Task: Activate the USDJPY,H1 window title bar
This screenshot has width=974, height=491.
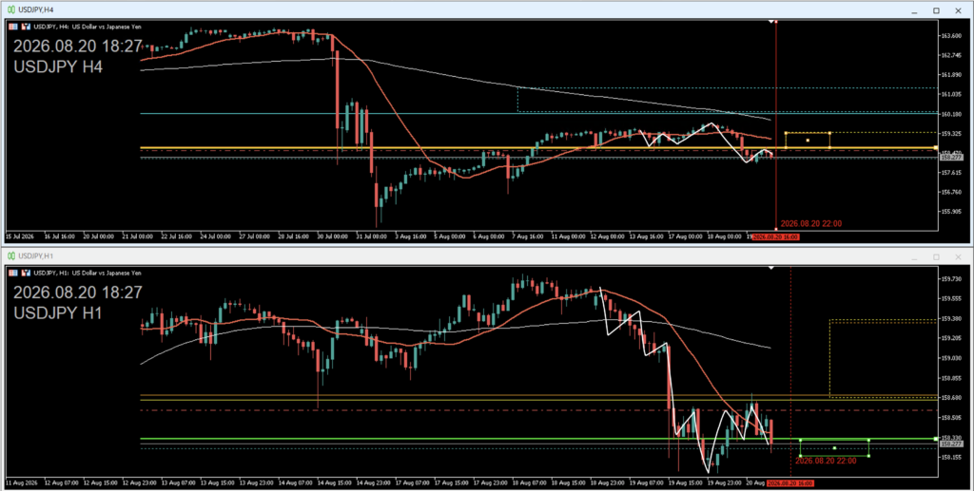Action: [x=486, y=256]
